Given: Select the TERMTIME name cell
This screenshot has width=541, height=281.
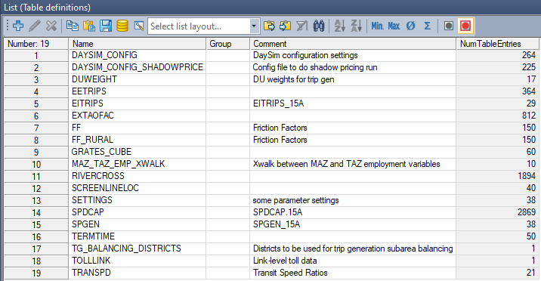Looking at the screenshot, I should (138, 236).
